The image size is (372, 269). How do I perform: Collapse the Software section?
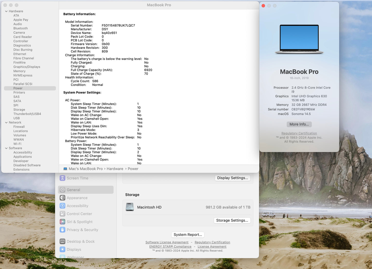pos(6,148)
